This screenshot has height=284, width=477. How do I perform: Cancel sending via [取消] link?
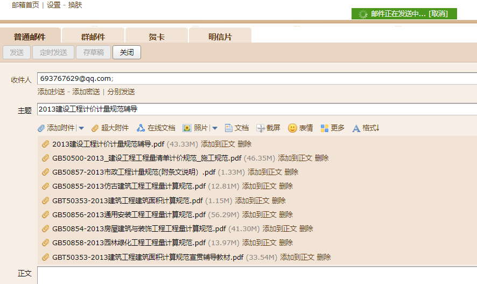pyautogui.click(x=438, y=13)
